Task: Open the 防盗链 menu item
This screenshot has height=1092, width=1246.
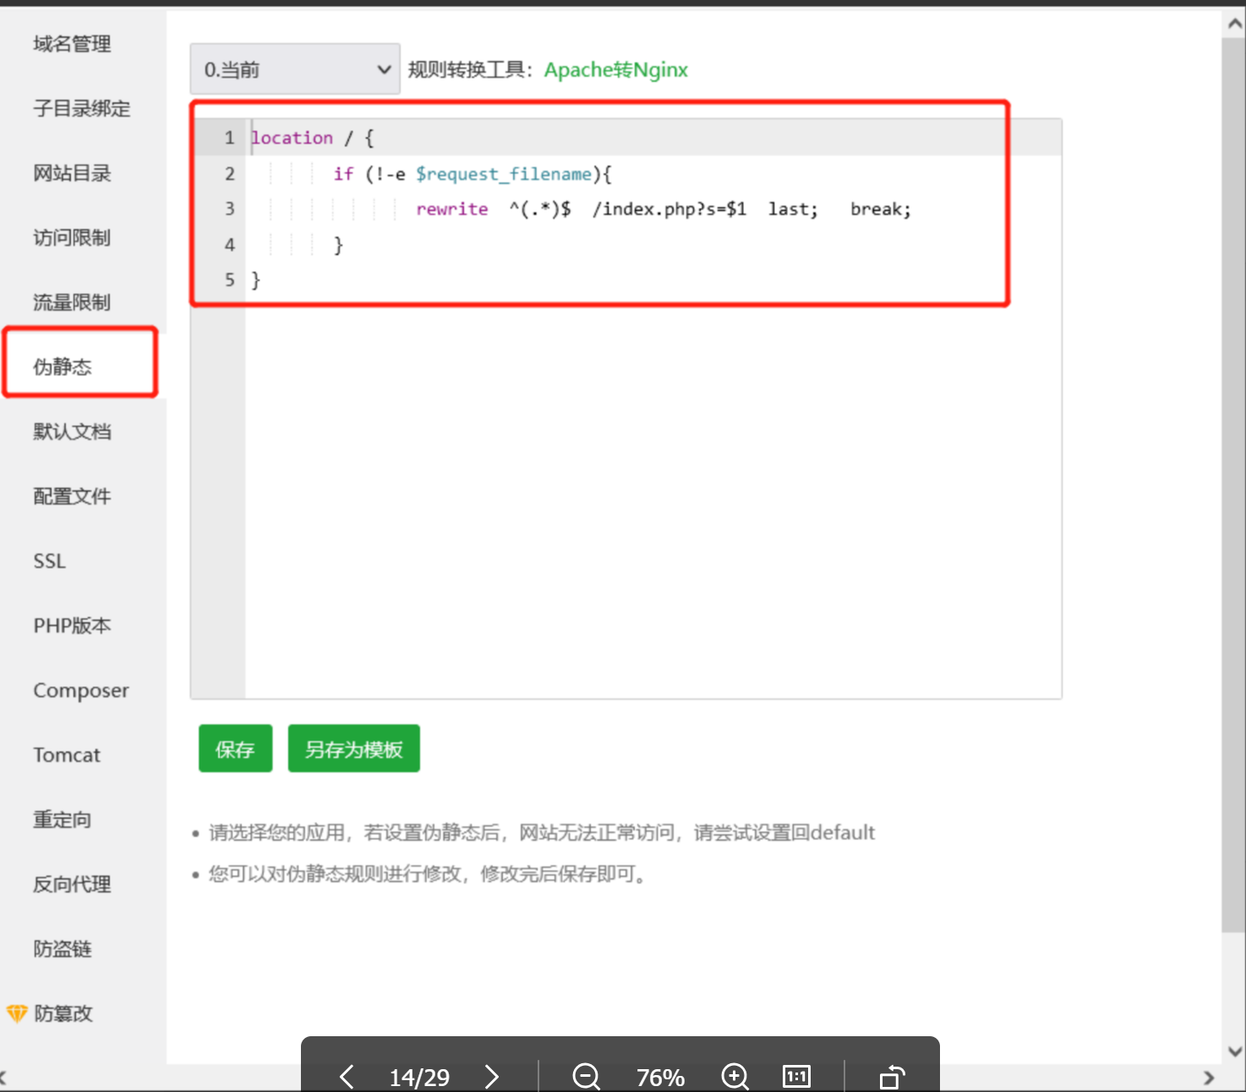Action: 63,949
